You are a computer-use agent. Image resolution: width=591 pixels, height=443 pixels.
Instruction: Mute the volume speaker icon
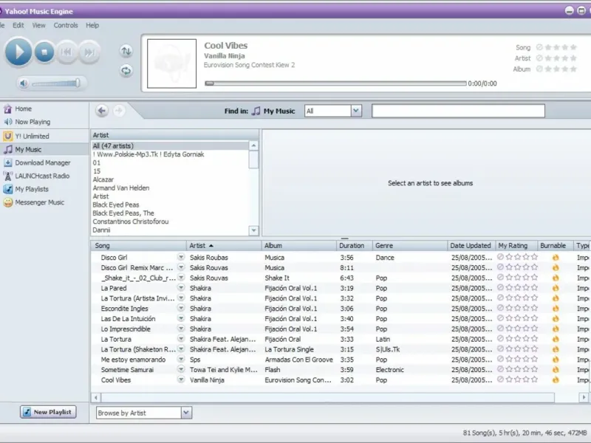point(24,83)
